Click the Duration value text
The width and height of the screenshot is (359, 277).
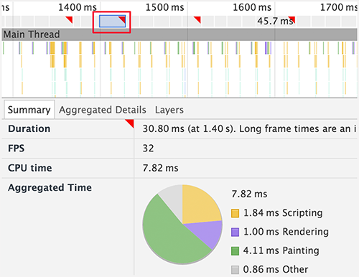tap(249, 129)
